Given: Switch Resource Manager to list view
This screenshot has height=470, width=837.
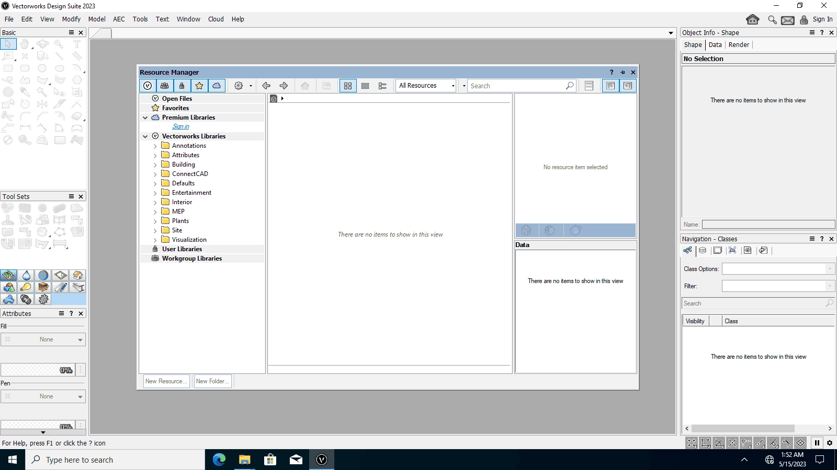Looking at the screenshot, I should pyautogui.click(x=365, y=86).
